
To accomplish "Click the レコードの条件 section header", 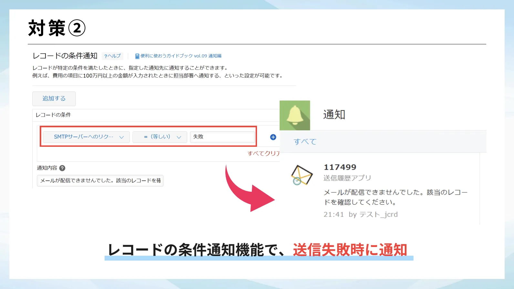I will click(53, 115).
